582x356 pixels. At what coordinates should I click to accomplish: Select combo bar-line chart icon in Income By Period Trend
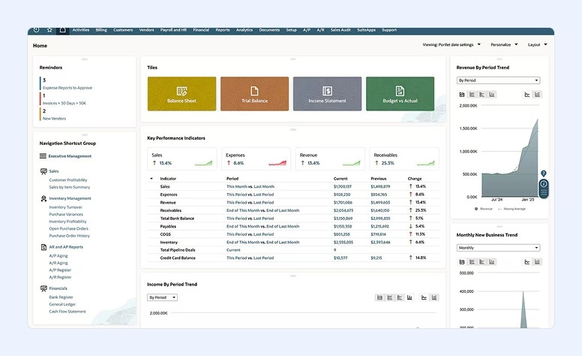(x=434, y=297)
